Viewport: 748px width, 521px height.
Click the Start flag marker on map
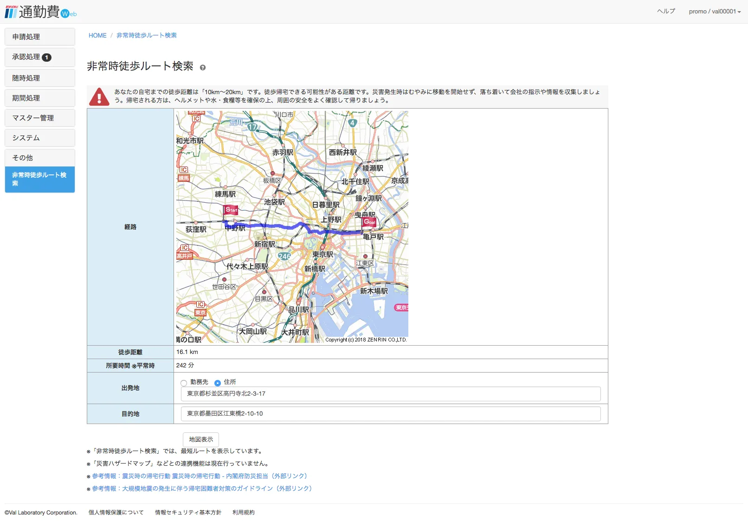(231, 210)
